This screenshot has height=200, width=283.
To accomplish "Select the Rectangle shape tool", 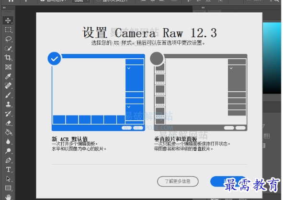I will pyautogui.click(x=8, y=188).
